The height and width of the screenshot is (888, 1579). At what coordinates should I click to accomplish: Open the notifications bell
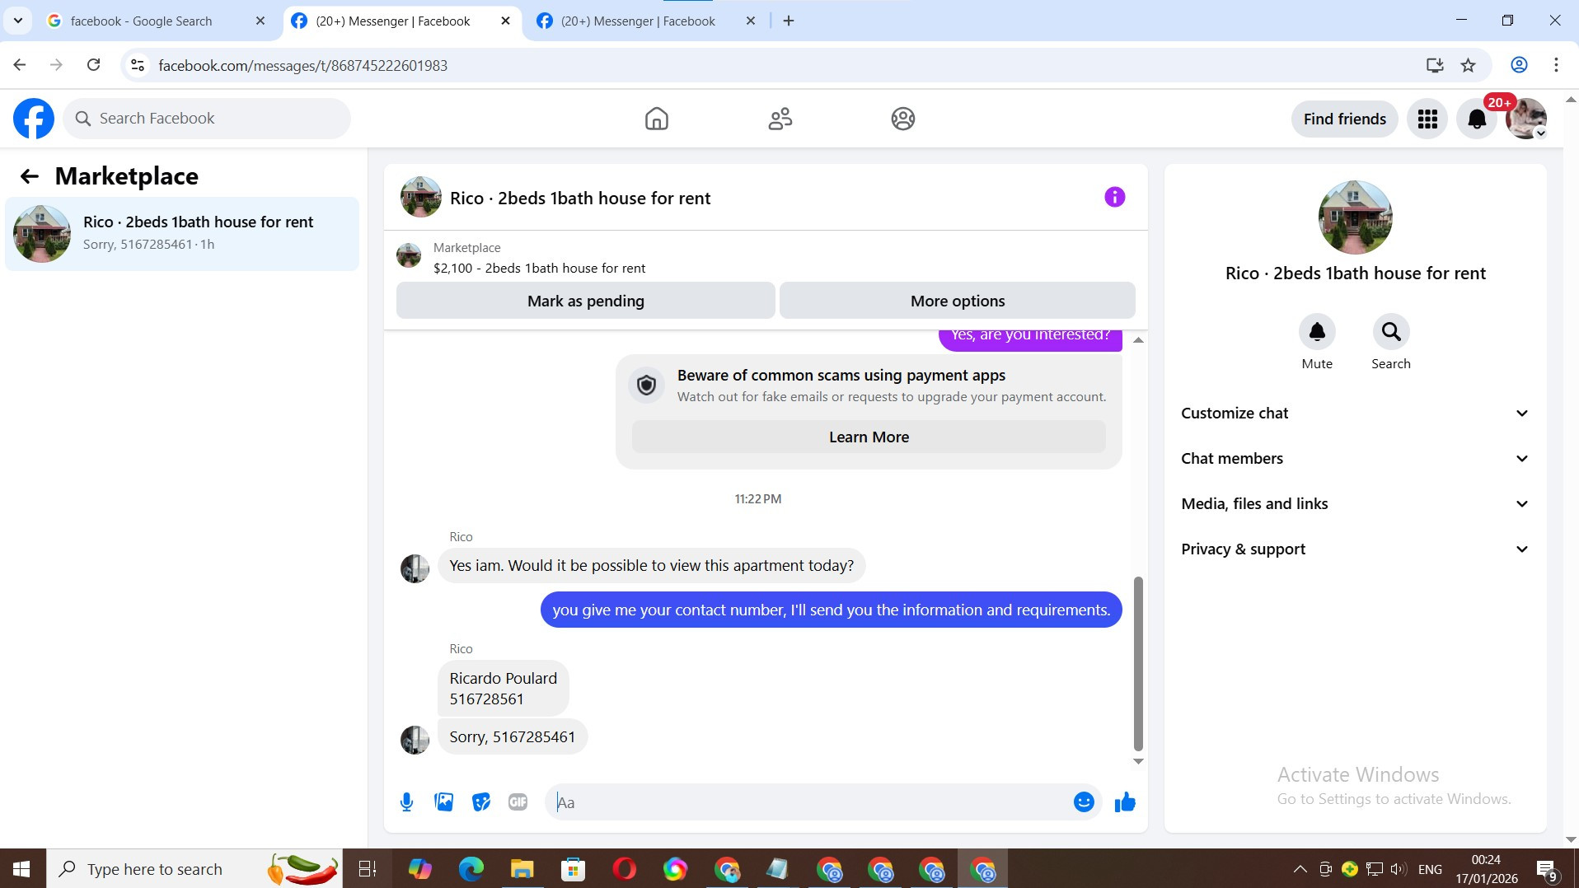coord(1477,119)
